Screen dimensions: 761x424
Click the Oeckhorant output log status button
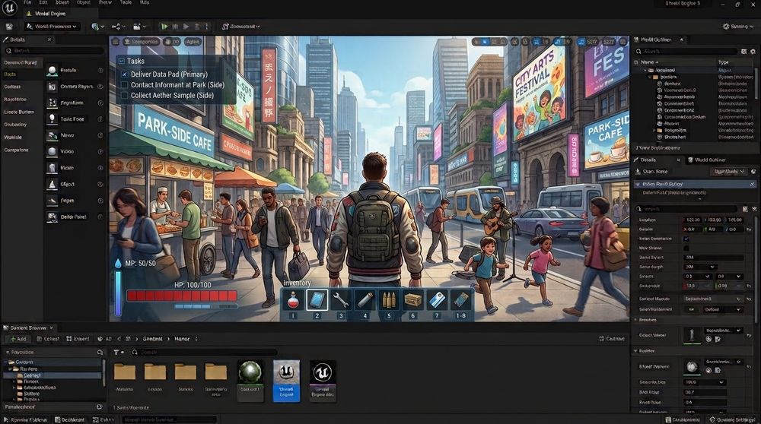tap(70, 419)
